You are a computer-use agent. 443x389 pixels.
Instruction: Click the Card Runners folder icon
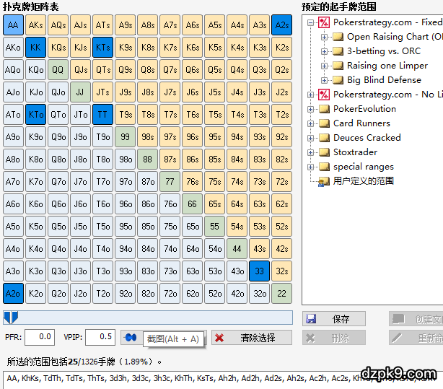[x=324, y=123]
